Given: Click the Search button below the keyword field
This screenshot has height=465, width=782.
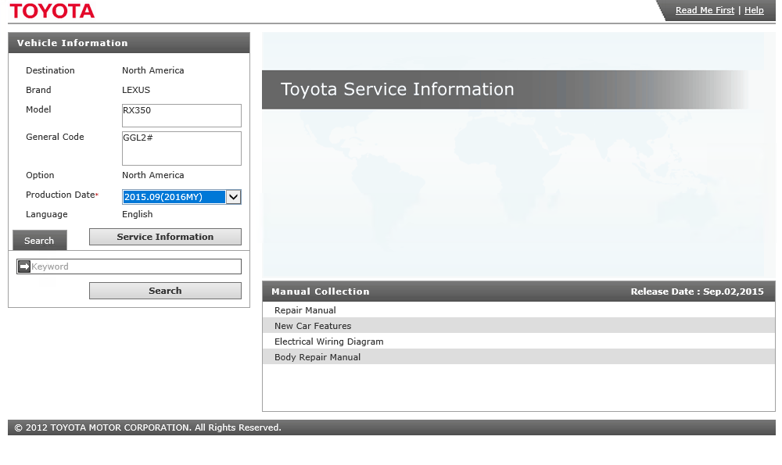Looking at the screenshot, I should point(165,291).
